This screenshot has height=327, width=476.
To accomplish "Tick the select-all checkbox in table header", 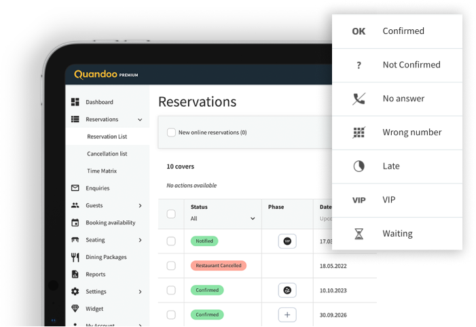I will (171, 214).
